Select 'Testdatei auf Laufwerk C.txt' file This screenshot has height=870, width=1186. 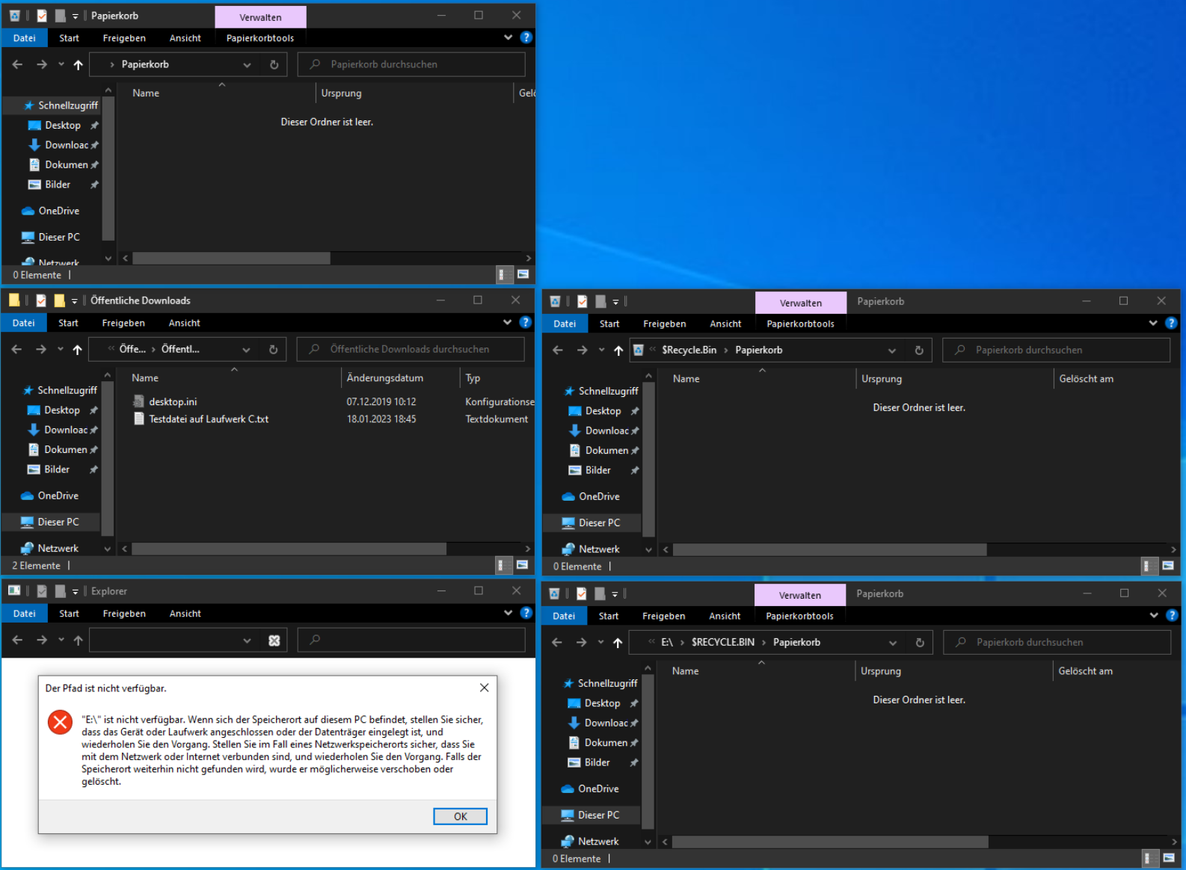pyautogui.click(x=209, y=419)
